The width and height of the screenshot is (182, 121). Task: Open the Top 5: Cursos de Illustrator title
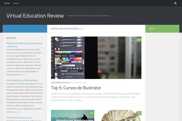(76, 88)
